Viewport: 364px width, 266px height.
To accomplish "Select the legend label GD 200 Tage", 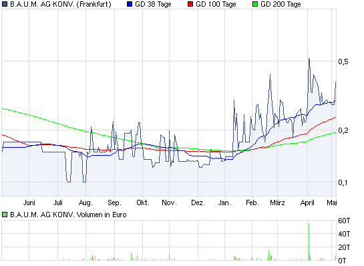I will [281, 4].
